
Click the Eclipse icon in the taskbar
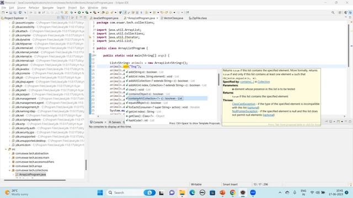tap(243, 193)
